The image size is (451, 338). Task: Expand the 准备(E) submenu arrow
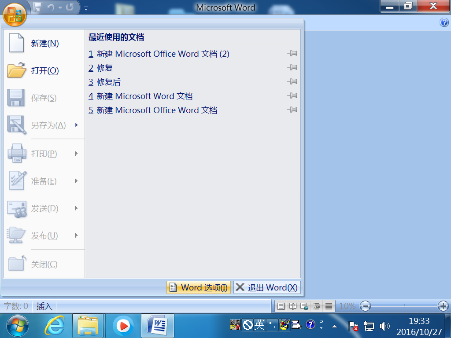pos(77,181)
